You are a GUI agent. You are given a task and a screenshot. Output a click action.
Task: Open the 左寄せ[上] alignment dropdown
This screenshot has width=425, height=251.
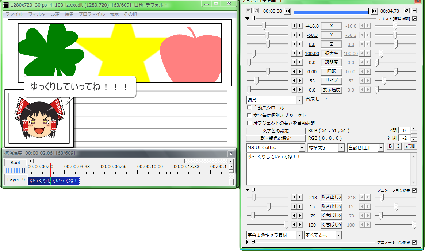(x=365, y=147)
